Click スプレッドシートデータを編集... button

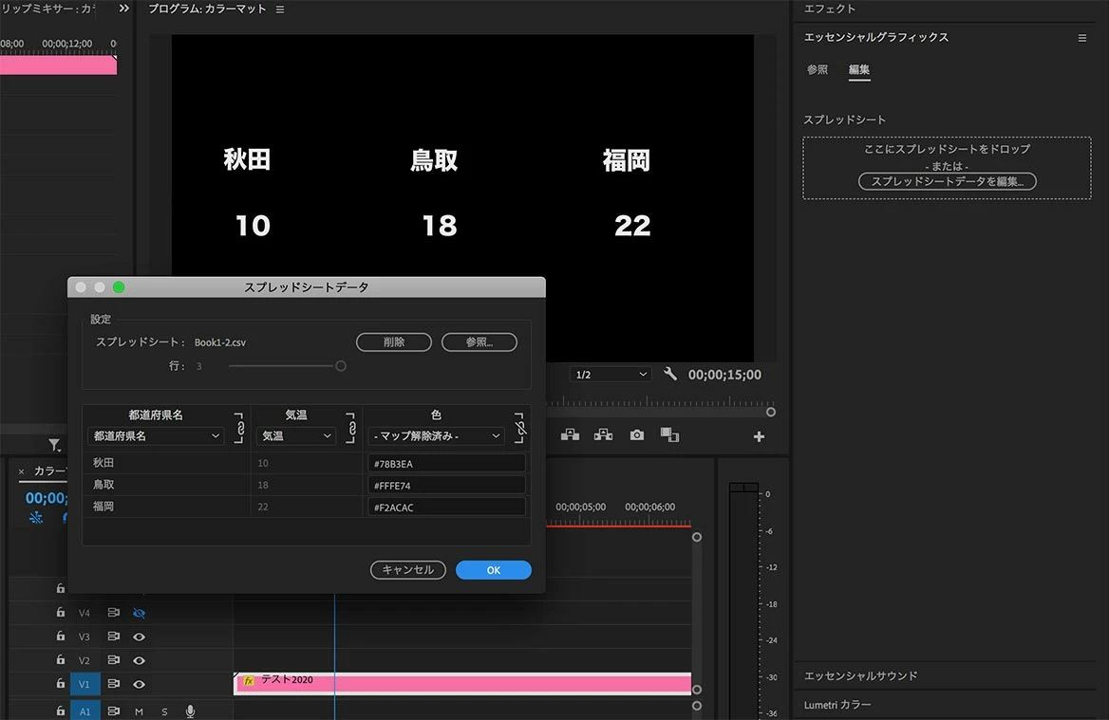pyautogui.click(x=947, y=181)
